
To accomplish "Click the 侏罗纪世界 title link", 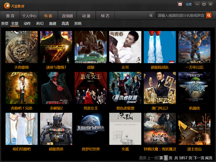I will pyautogui.click(x=91, y=149).
